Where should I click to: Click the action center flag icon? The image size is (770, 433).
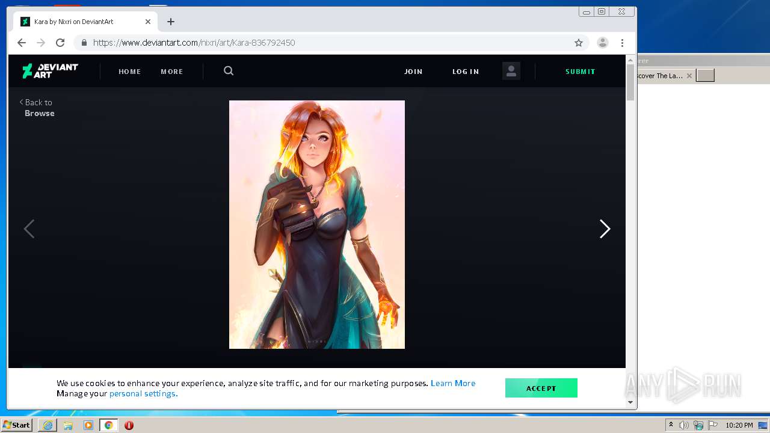pos(713,425)
